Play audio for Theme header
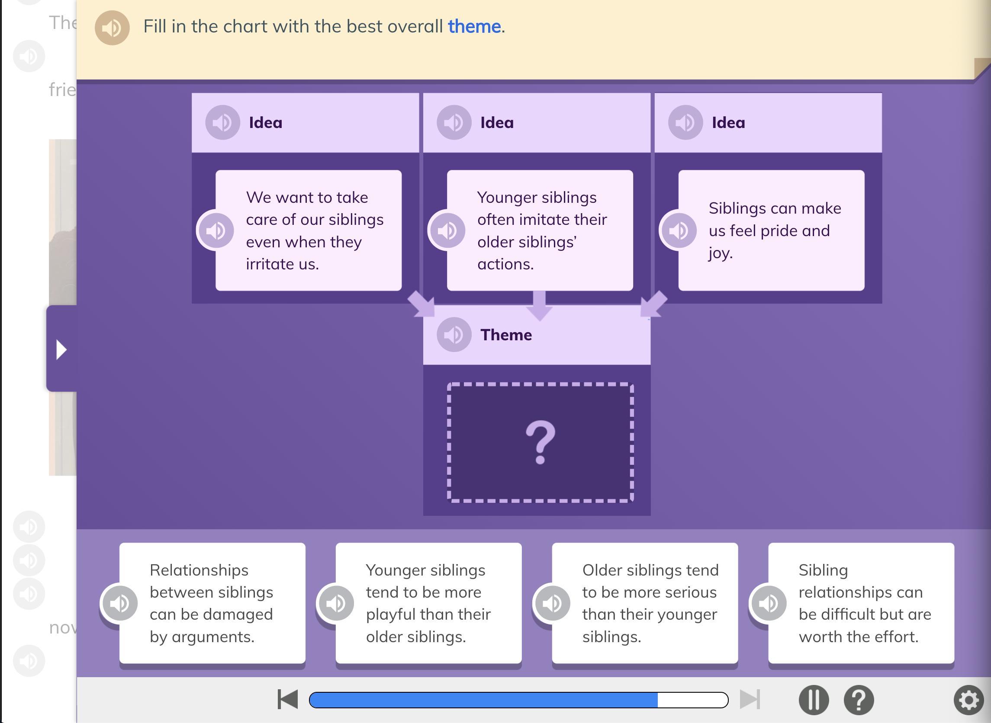This screenshot has height=723, width=991. (454, 335)
